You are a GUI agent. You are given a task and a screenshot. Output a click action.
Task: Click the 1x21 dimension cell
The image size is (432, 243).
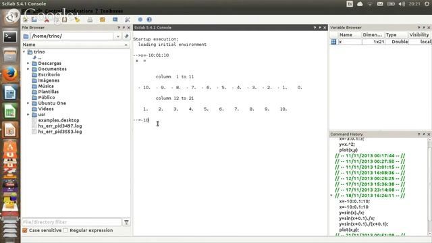pos(373,42)
